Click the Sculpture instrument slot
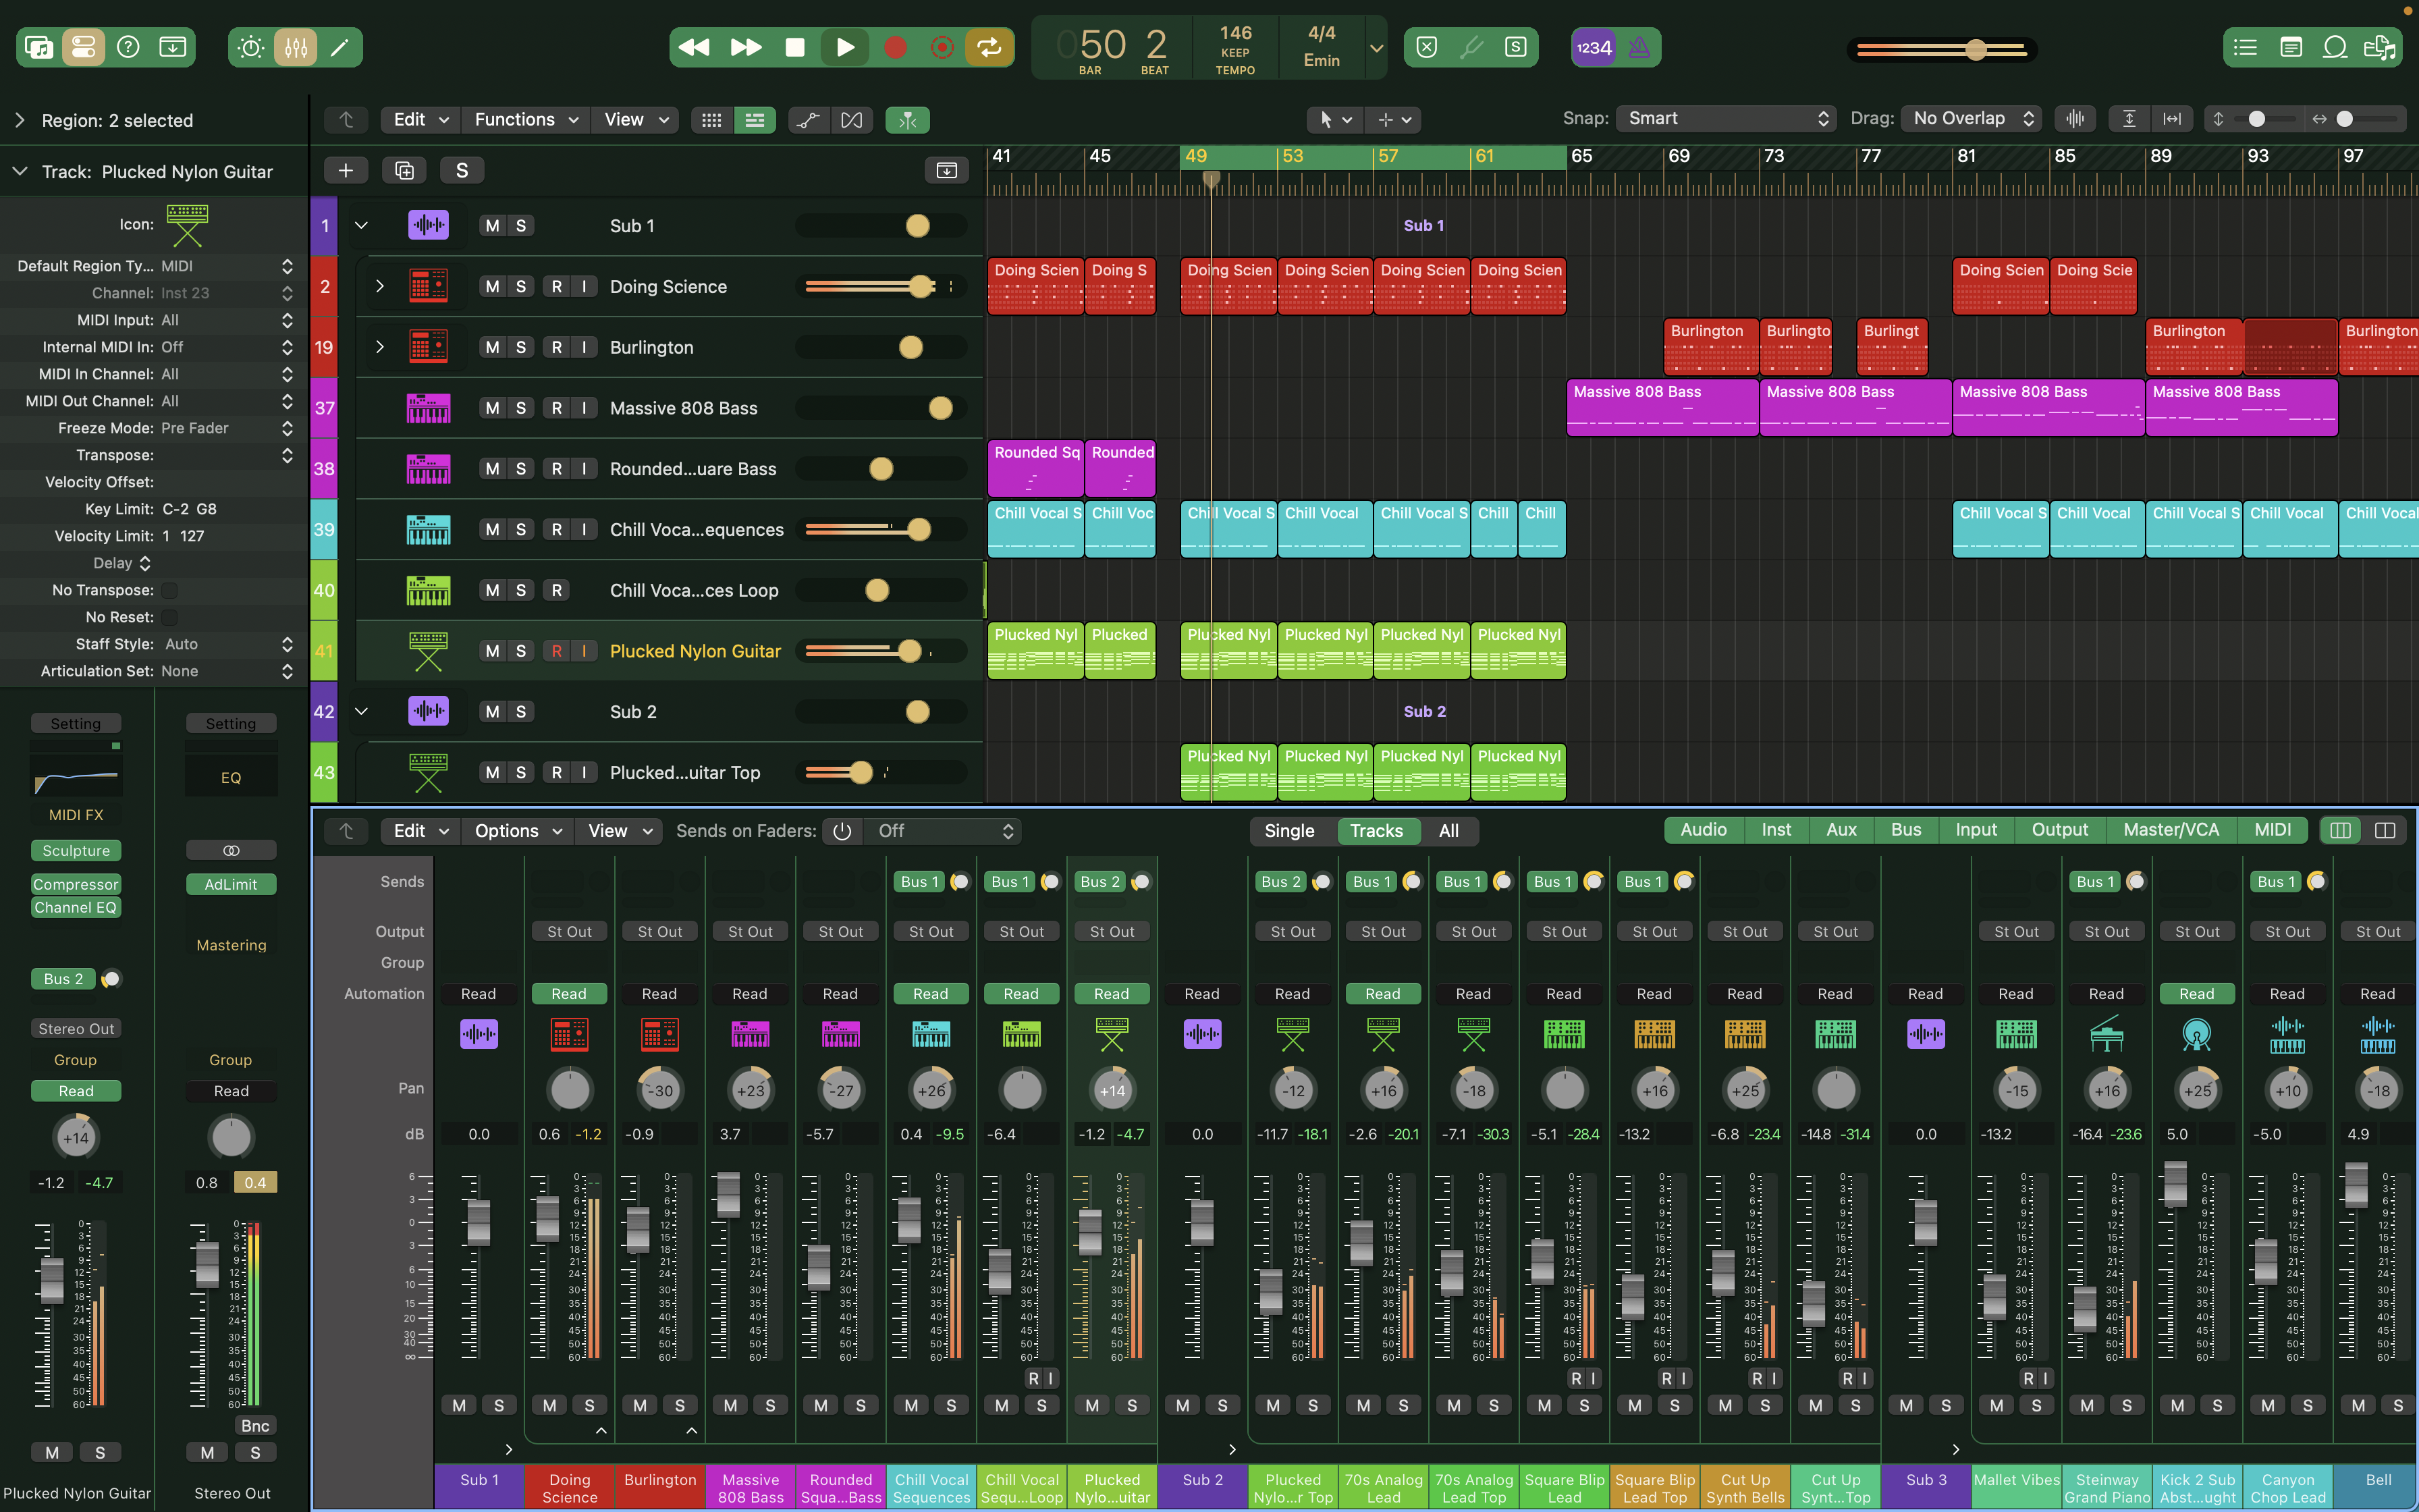Viewport: 2419px width, 1512px height. pyautogui.click(x=76, y=851)
